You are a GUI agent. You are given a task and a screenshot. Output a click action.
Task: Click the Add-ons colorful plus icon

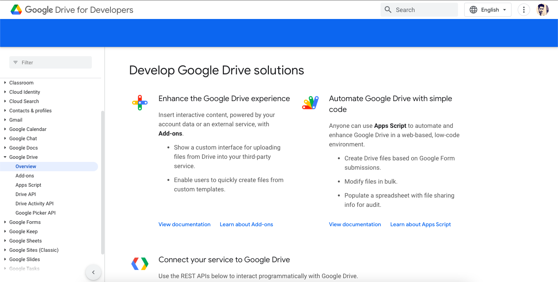[x=140, y=103]
